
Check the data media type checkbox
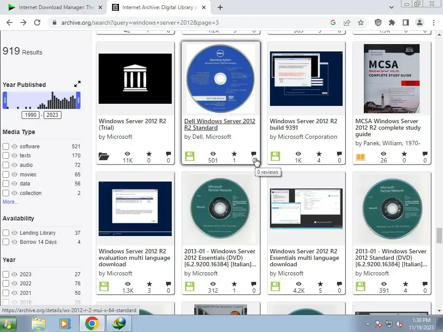click(x=6, y=183)
